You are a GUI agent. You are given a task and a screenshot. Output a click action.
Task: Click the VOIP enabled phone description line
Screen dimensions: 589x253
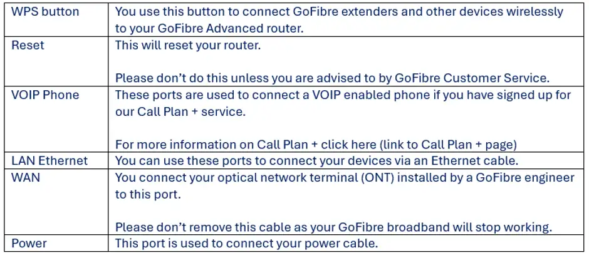343,95
